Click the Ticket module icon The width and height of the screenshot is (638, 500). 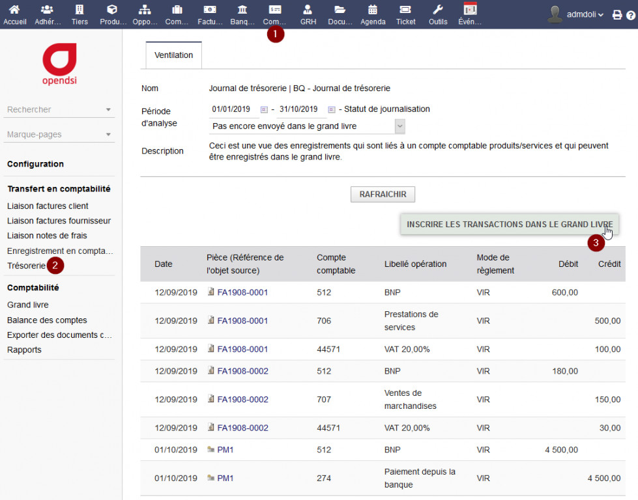[x=405, y=10]
